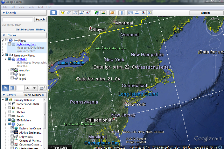Image resolution: width=224 pixels, height=149 pixels.
Task: Add an image overlay from the toolbar
Action: tap(82, 13)
